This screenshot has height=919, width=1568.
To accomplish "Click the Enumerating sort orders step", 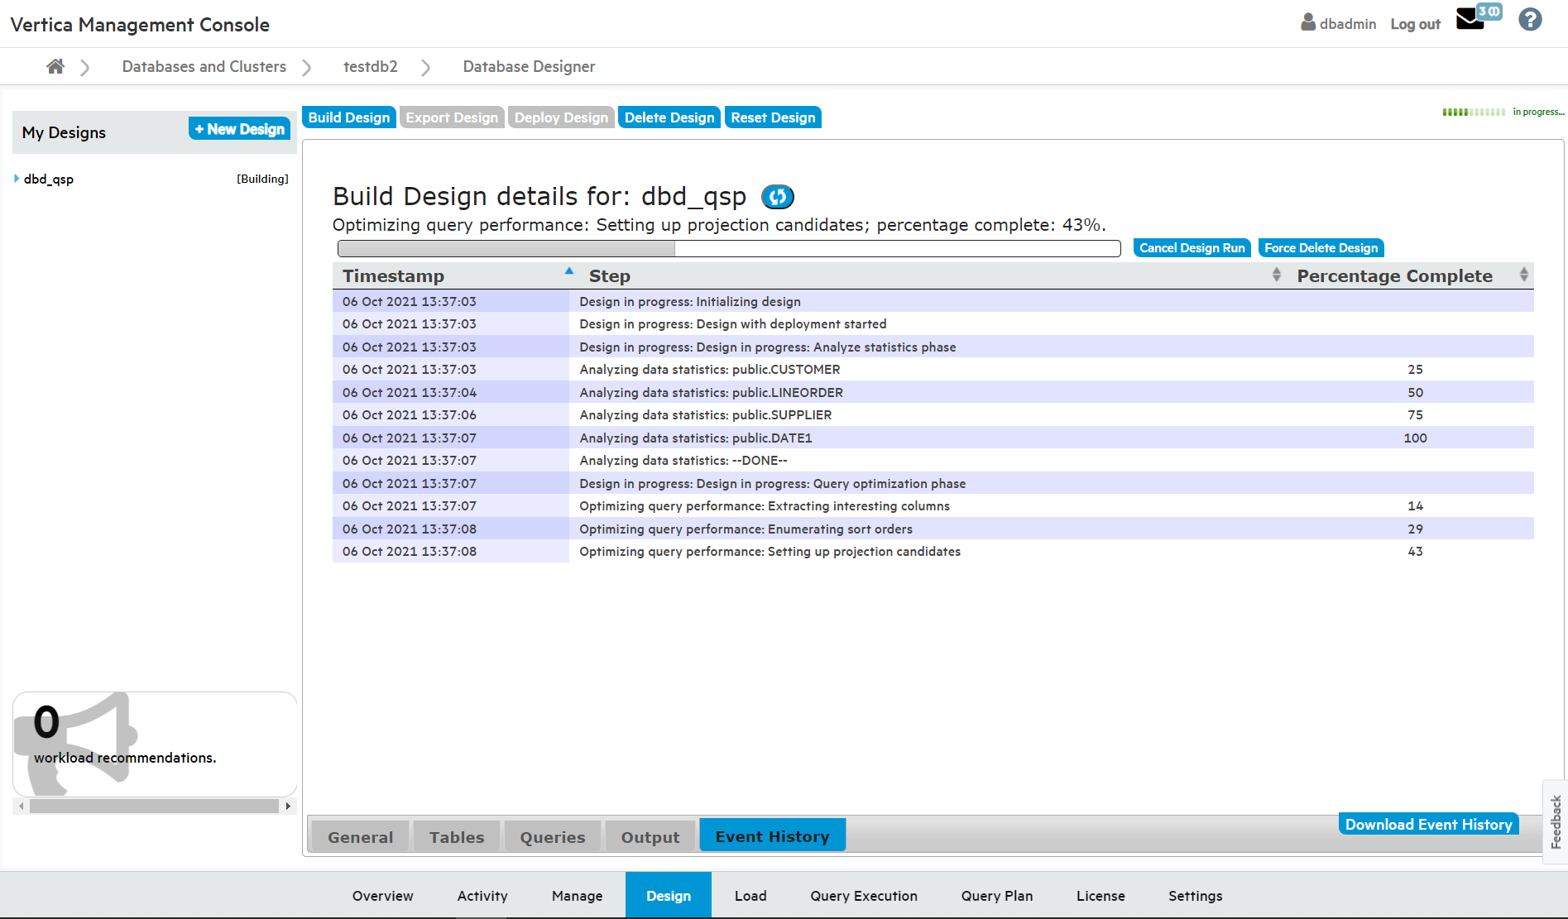I will click(x=933, y=529).
